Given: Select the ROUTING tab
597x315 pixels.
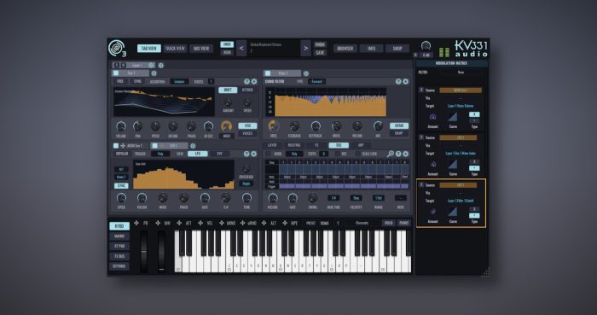Looking at the screenshot, I should point(294,145).
